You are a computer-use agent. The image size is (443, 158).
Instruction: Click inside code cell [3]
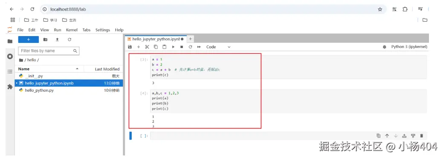(x=288, y=67)
